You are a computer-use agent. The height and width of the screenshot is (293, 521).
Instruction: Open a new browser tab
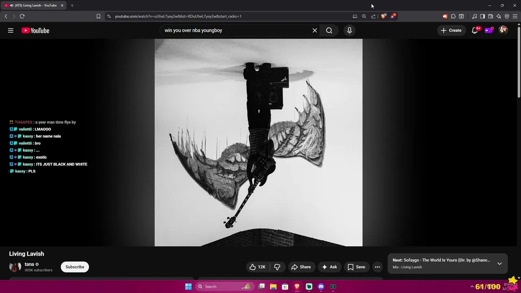(72, 5)
